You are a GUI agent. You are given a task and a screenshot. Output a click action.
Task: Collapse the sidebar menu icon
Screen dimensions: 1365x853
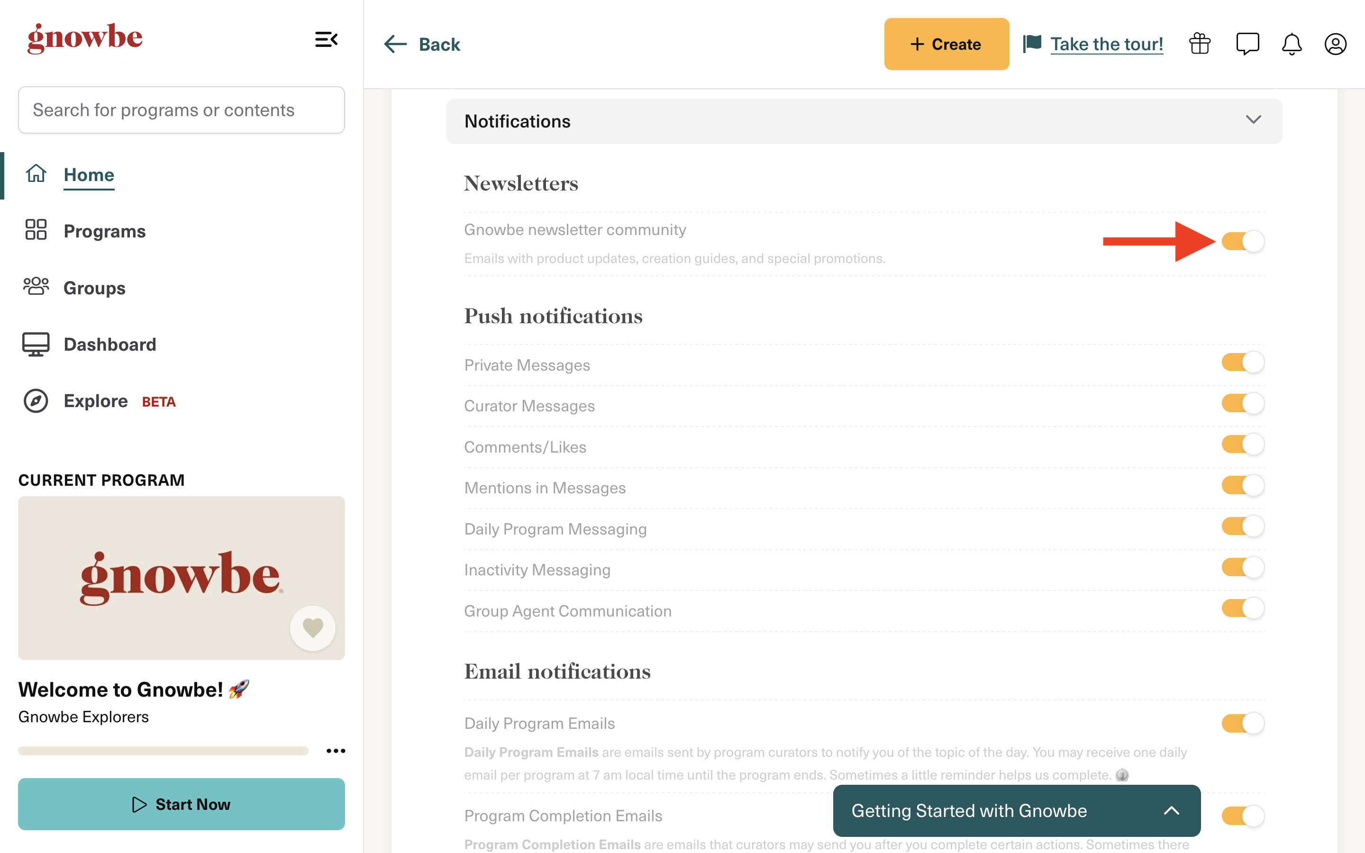click(326, 39)
